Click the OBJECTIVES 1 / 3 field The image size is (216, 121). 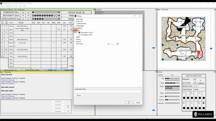point(194,86)
